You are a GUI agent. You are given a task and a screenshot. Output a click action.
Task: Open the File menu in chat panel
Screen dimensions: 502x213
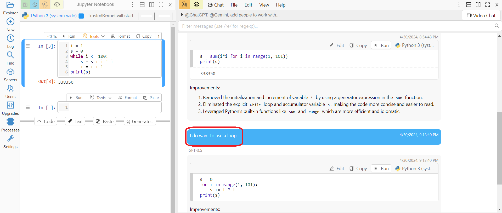(x=234, y=5)
